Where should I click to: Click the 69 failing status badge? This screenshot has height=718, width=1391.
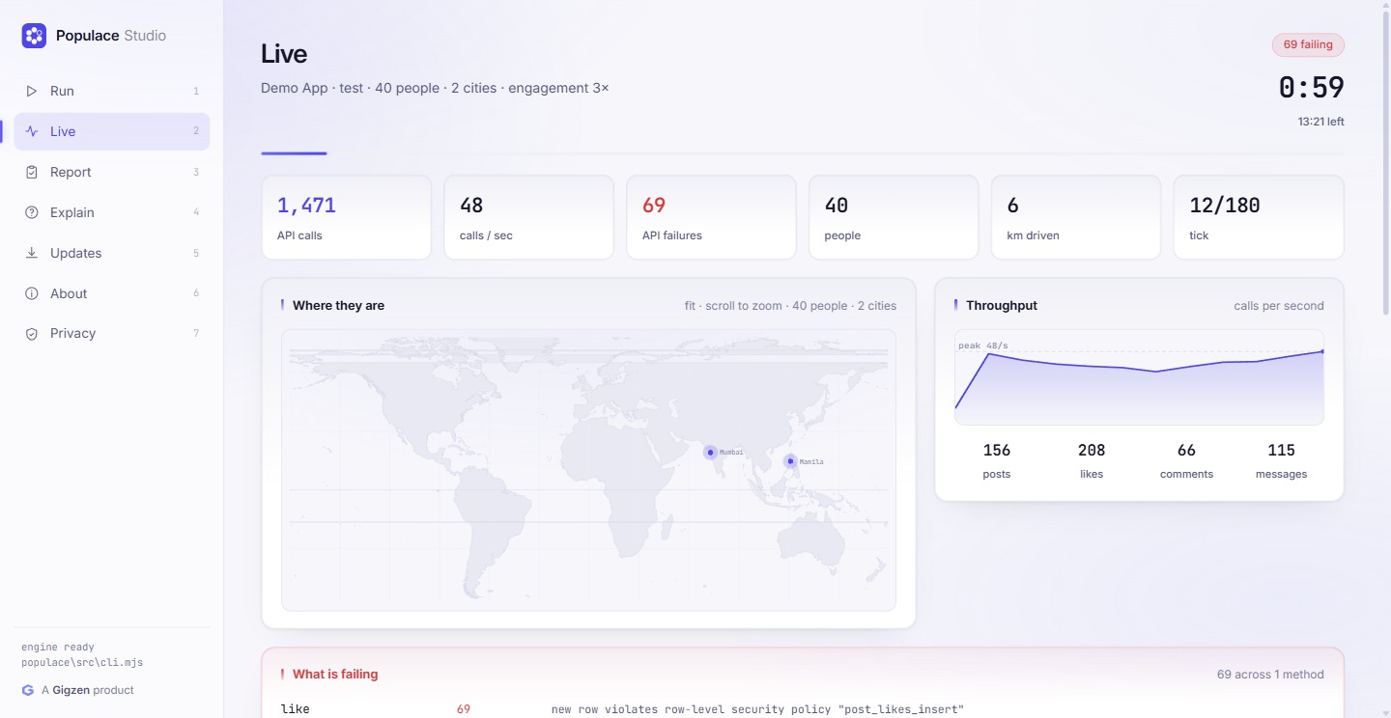pos(1308,44)
